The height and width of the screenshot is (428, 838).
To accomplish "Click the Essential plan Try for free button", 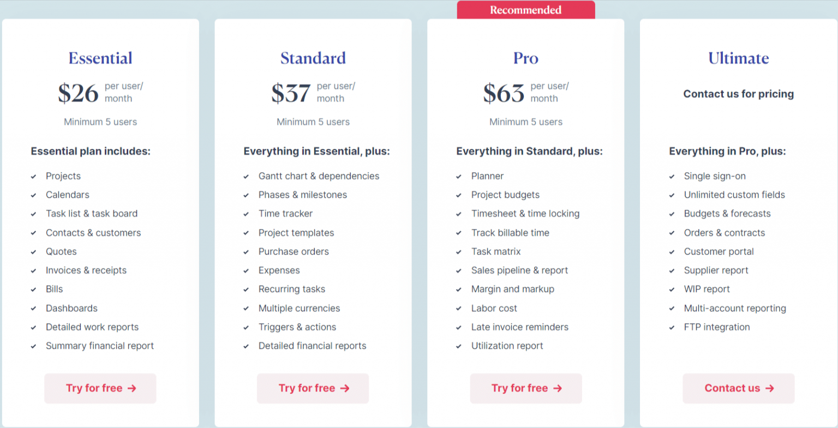I will coord(100,388).
